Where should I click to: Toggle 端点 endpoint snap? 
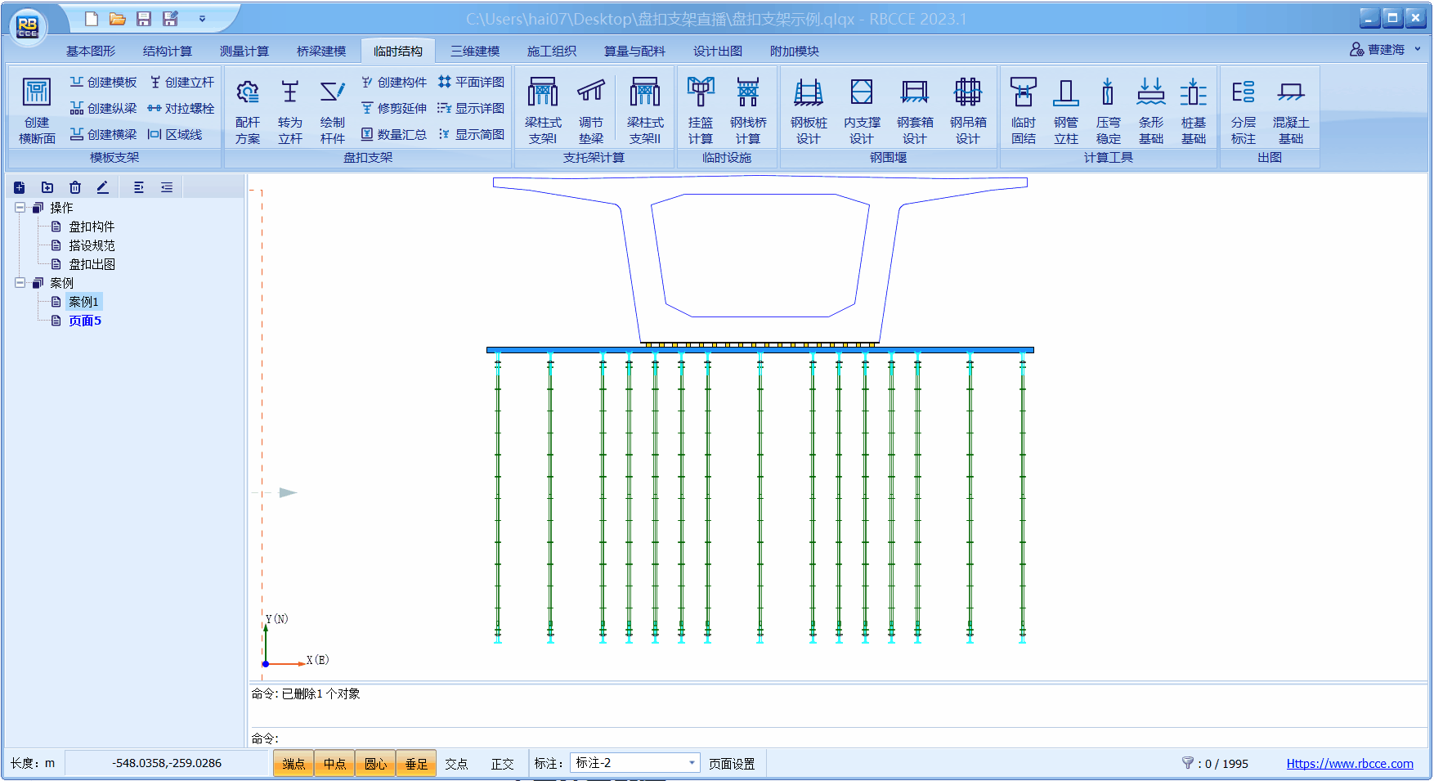(294, 764)
